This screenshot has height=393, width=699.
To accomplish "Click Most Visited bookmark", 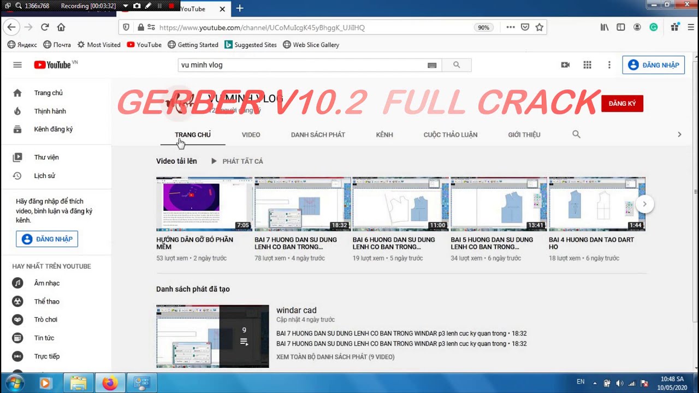I will (99, 45).
